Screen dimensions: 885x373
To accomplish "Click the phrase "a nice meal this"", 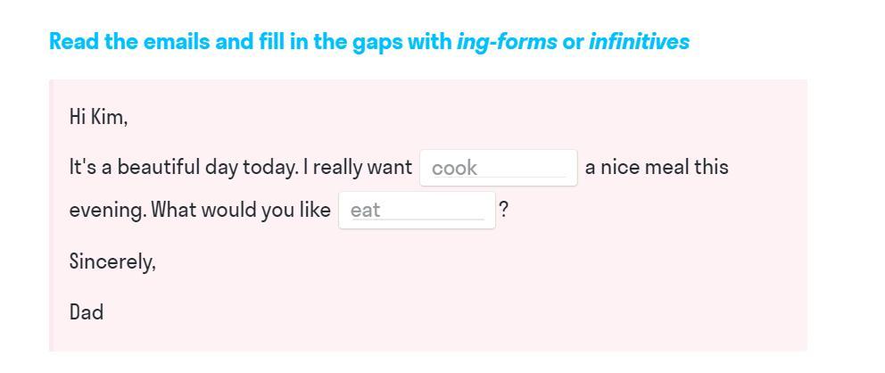I will (657, 168).
